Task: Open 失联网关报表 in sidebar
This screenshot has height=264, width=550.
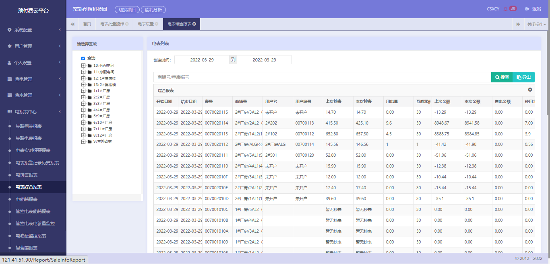Action: click(x=29, y=126)
